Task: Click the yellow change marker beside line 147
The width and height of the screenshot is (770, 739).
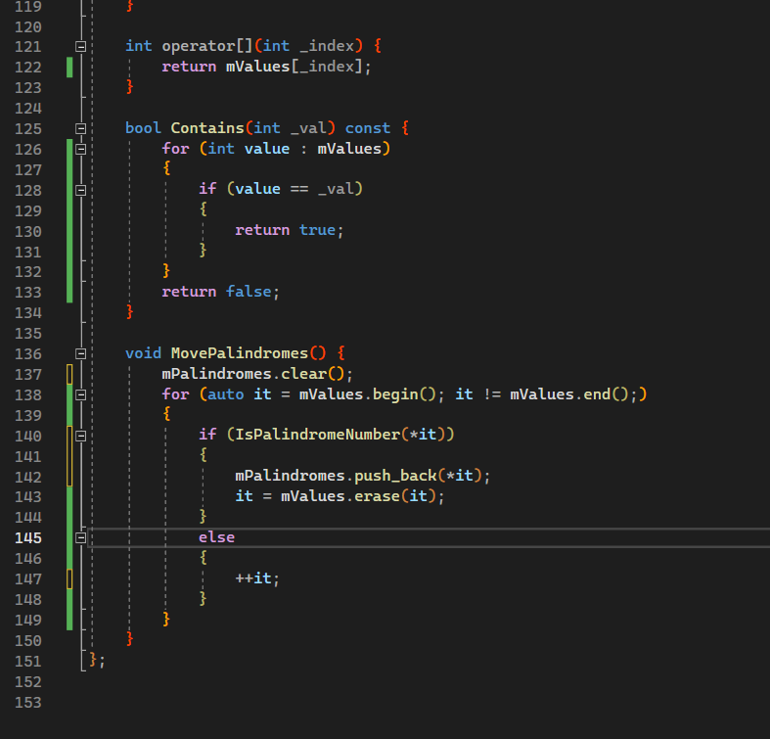Action: pos(69,578)
